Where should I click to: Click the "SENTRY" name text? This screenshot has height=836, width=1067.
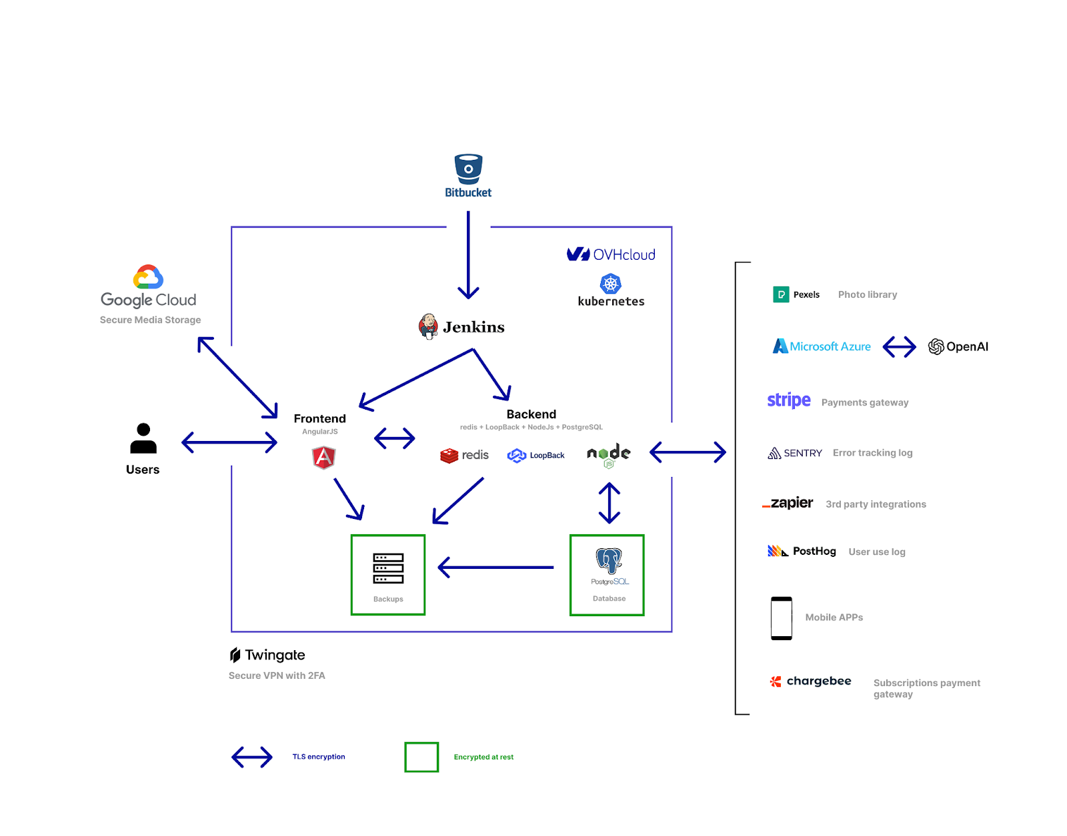click(x=803, y=453)
